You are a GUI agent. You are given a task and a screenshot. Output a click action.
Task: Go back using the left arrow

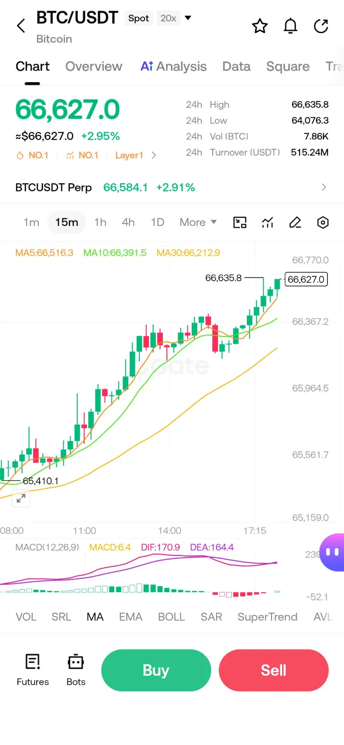(x=21, y=26)
